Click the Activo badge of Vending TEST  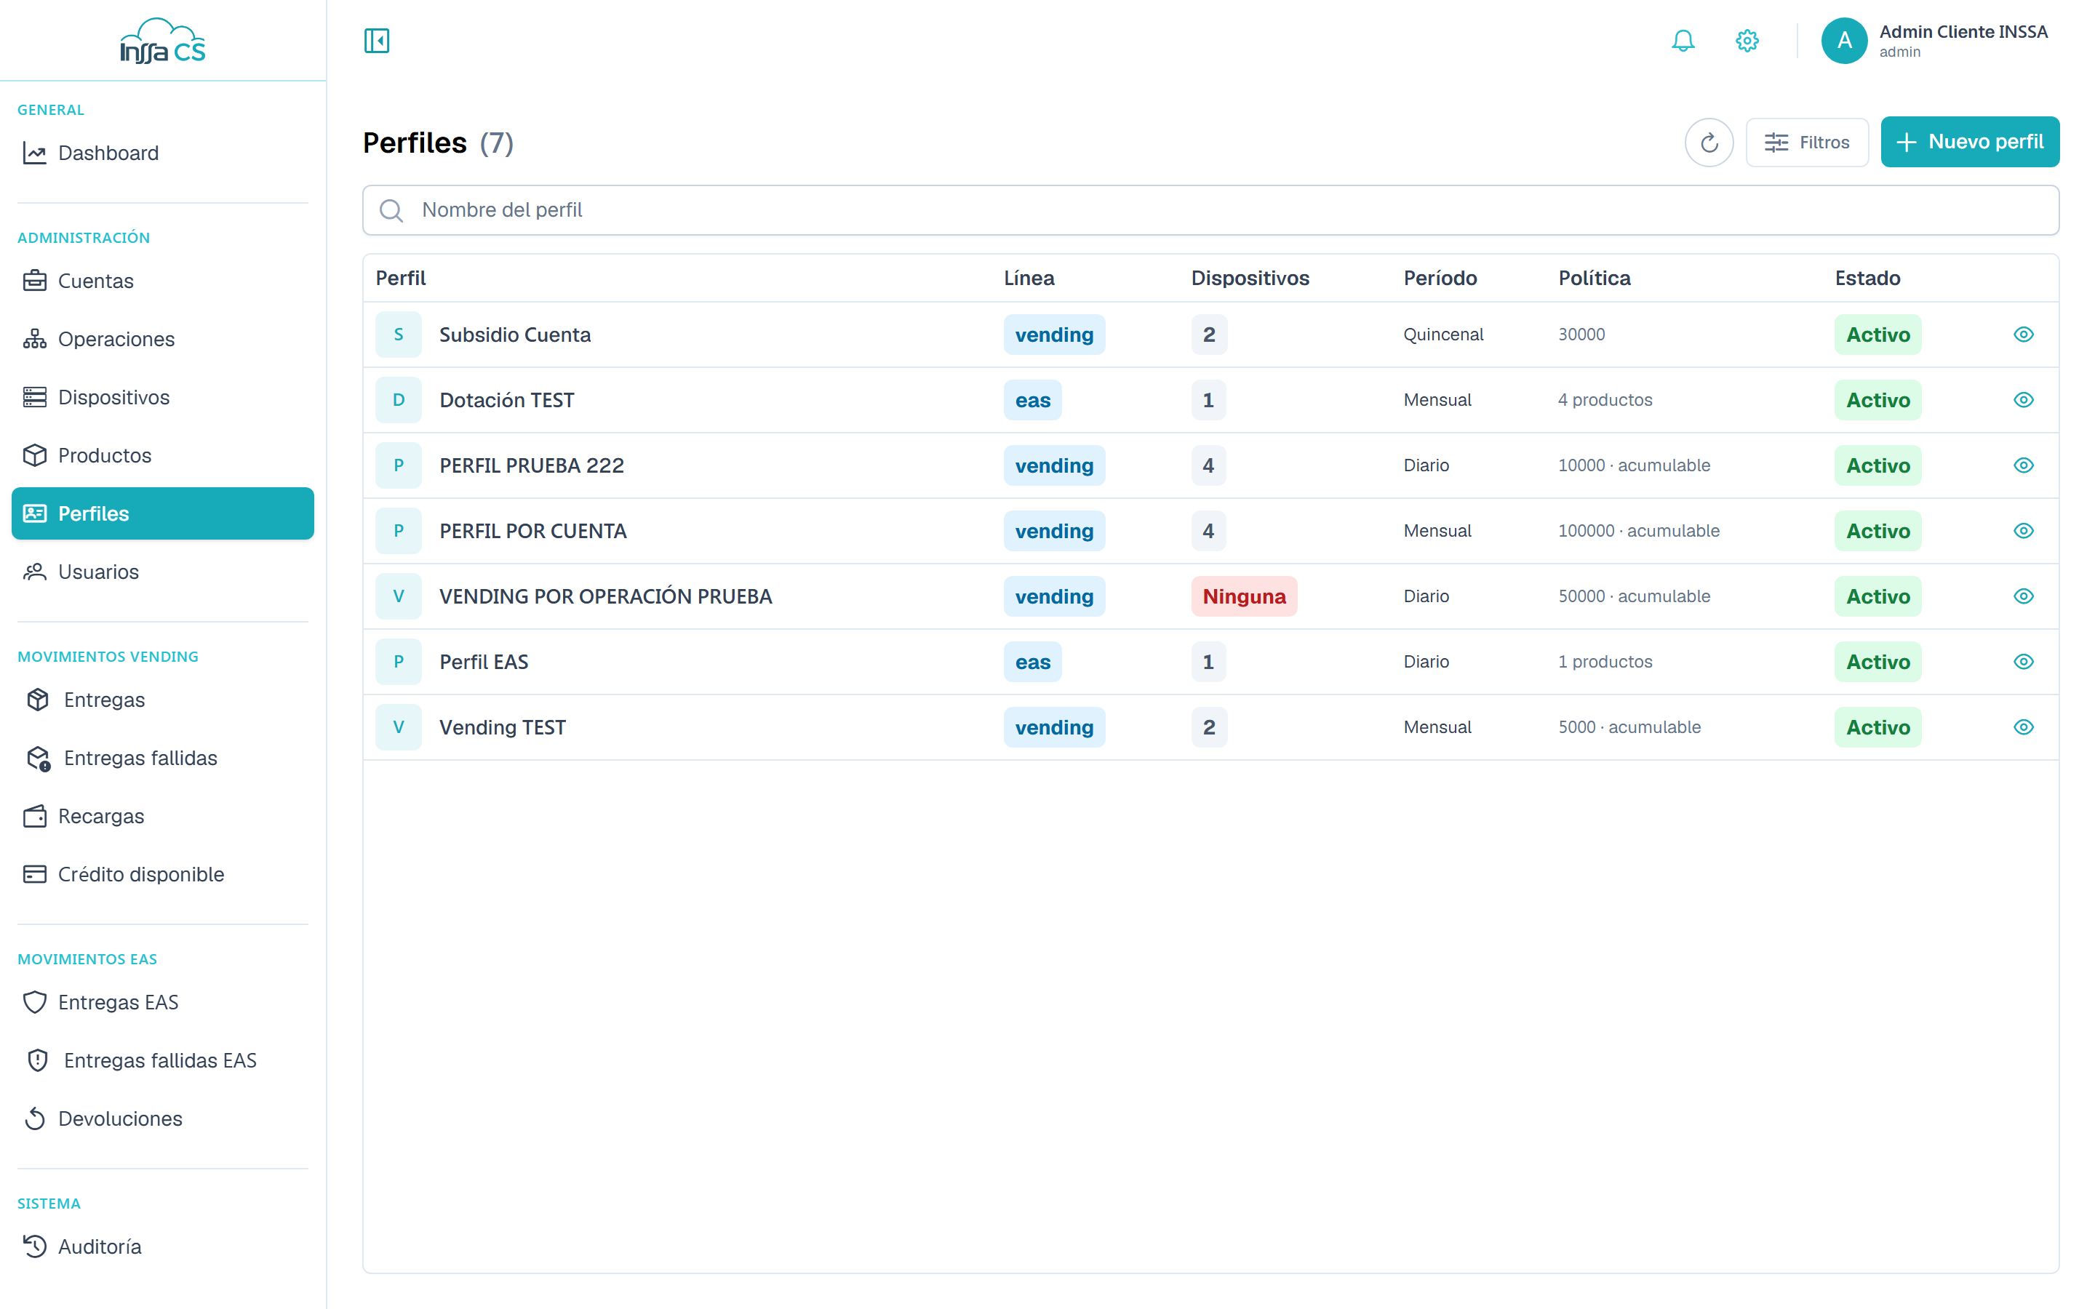(x=1877, y=727)
